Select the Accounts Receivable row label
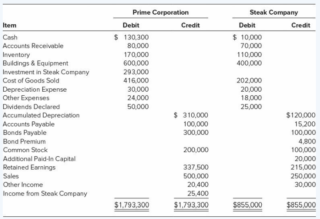Image resolution: width=320 pixels, height=219 pixels. point(33,46)
